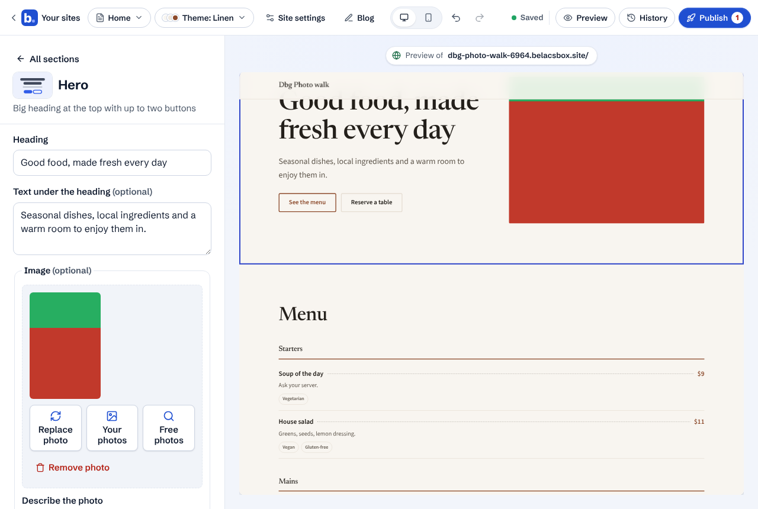
Task: Click the preview site URL text
Action: pyautogui.click(x=518, y=56)
